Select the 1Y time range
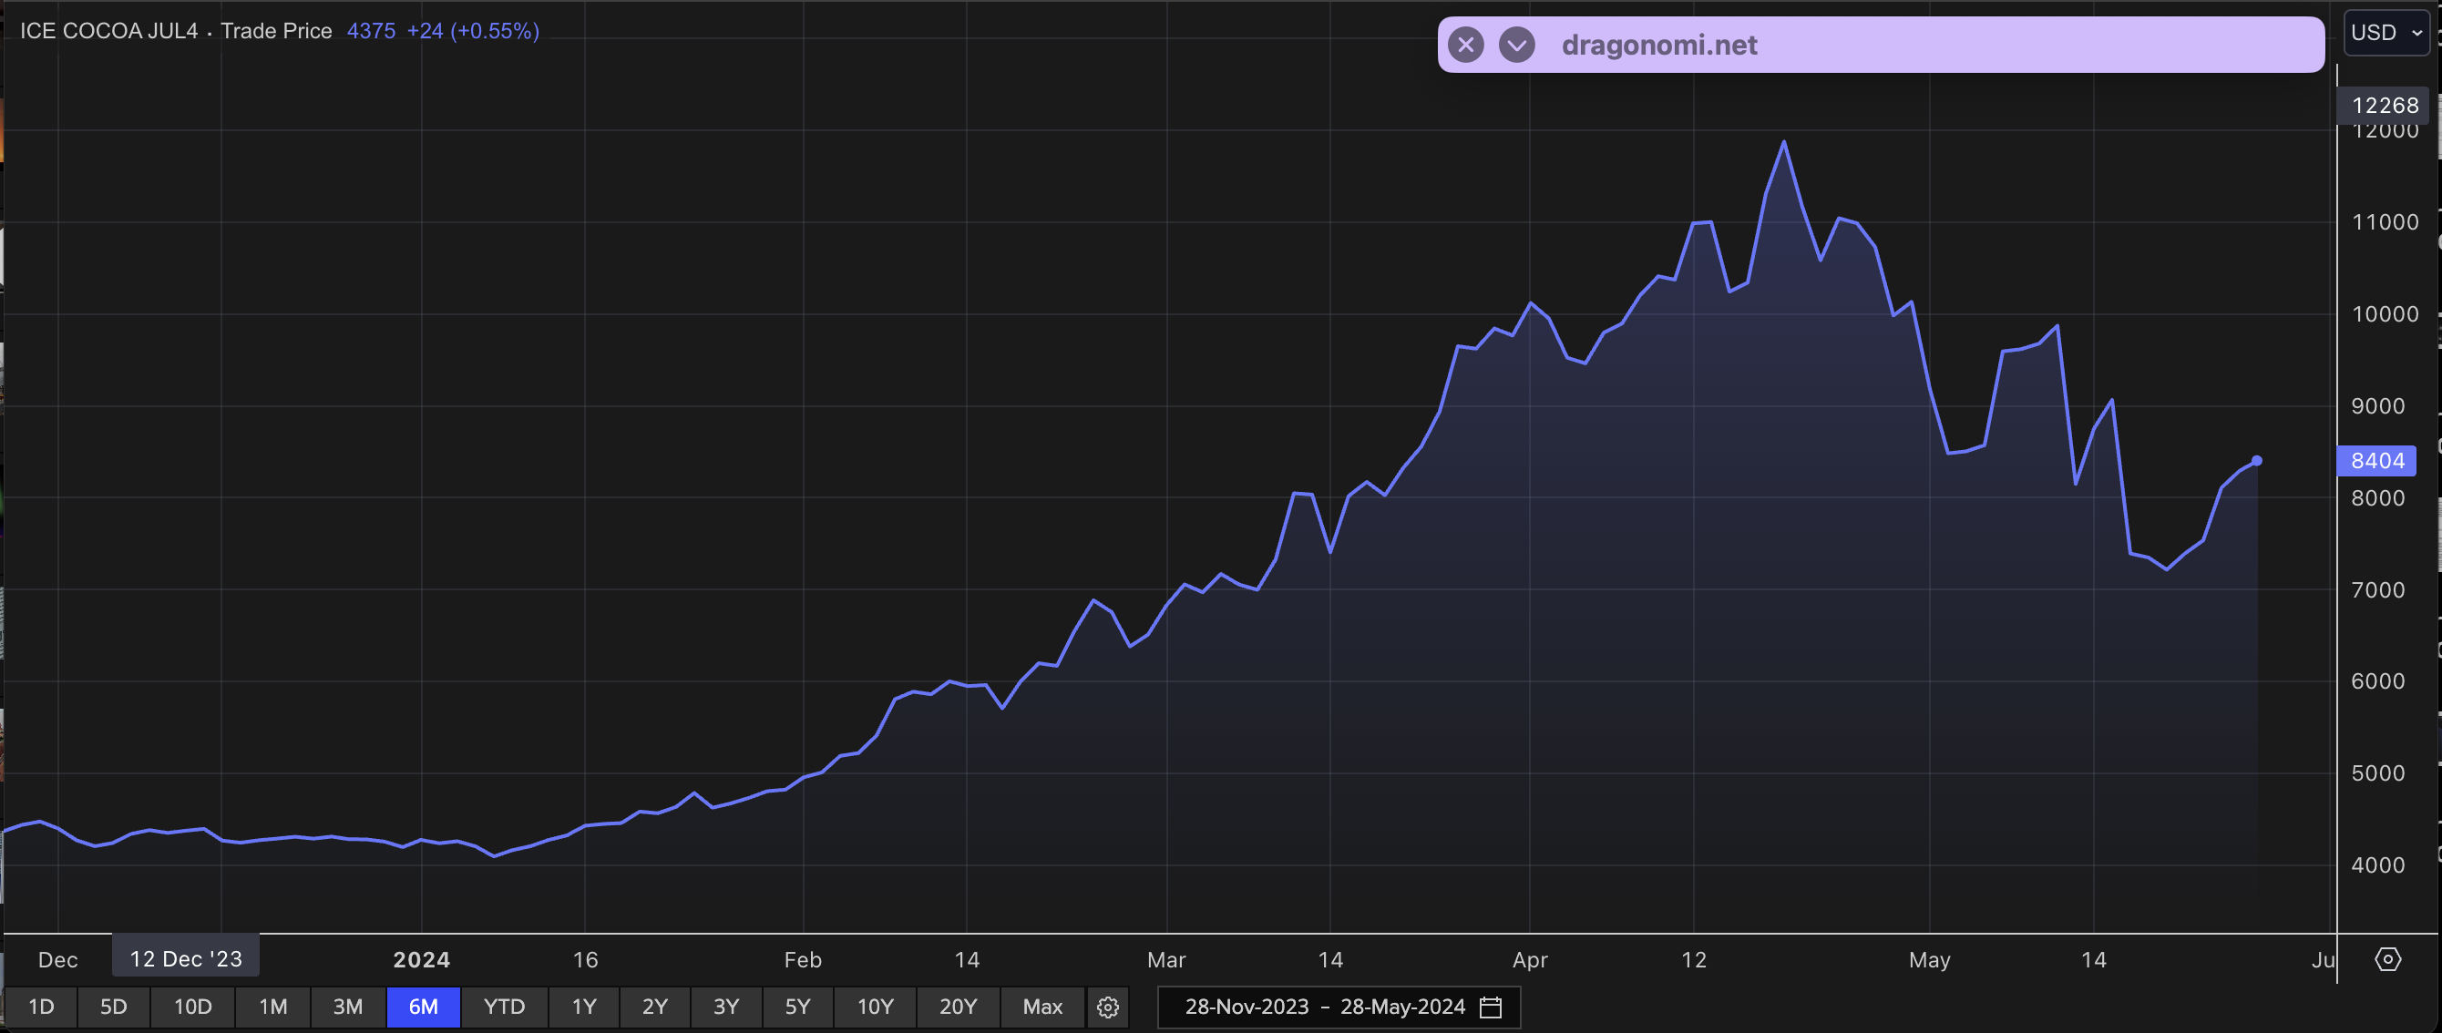This screenshot has height=1033, width=2442. pos(584,1007)
